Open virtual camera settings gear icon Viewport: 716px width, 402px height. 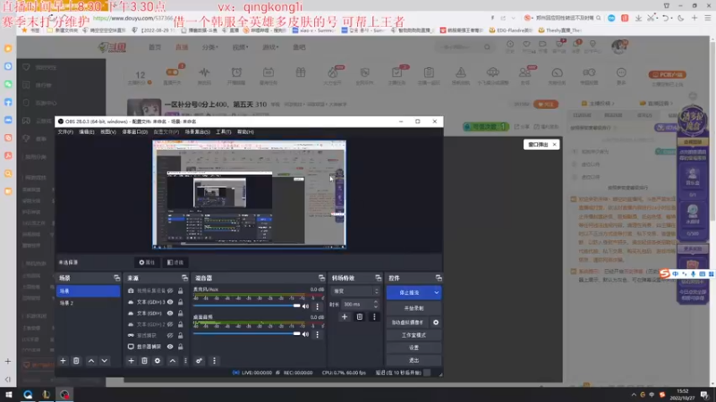436,322
